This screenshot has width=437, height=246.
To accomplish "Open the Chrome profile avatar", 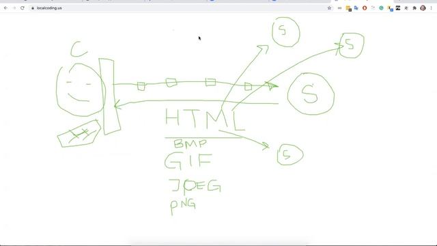I will tap(423, 8).
